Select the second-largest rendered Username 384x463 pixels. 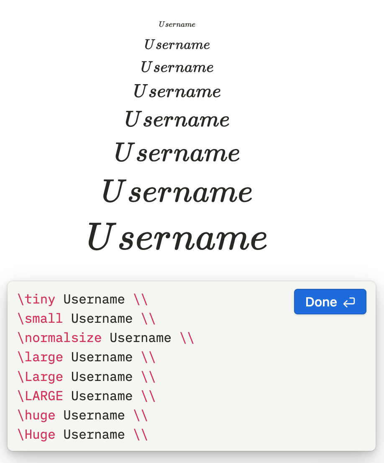pyautogui.click(x=177, y=191)
